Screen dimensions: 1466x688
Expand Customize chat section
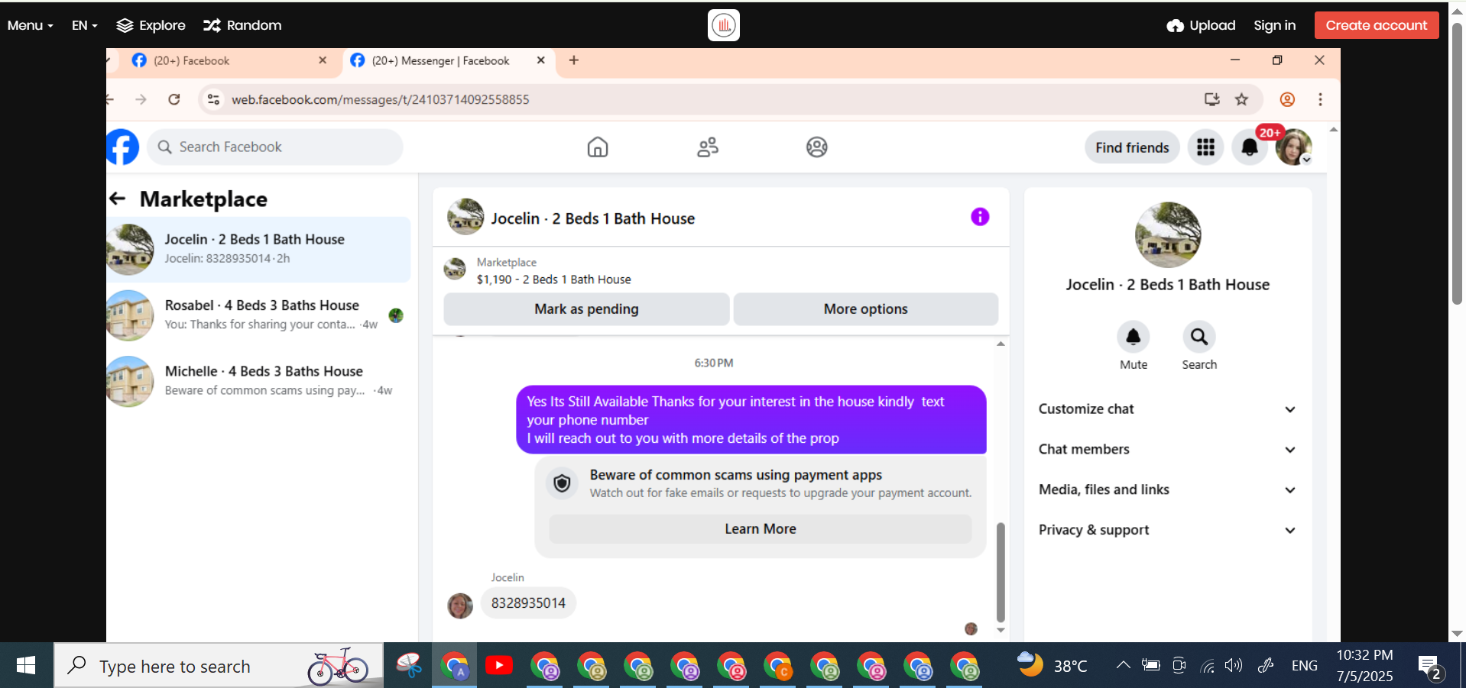[x=1166, y=409]
